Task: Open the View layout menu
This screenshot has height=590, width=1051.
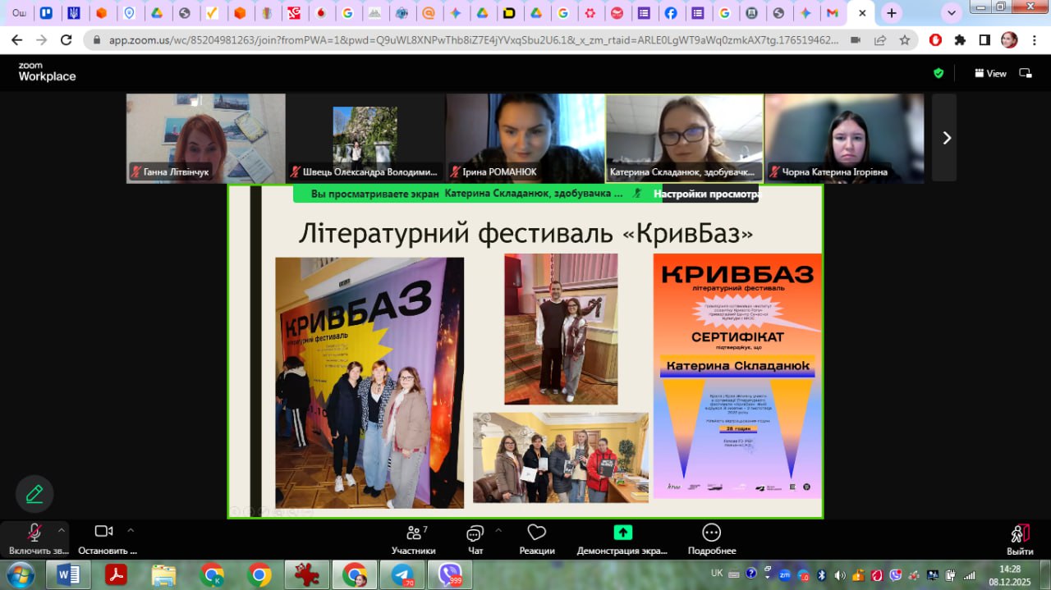Action: click(990, 74)
